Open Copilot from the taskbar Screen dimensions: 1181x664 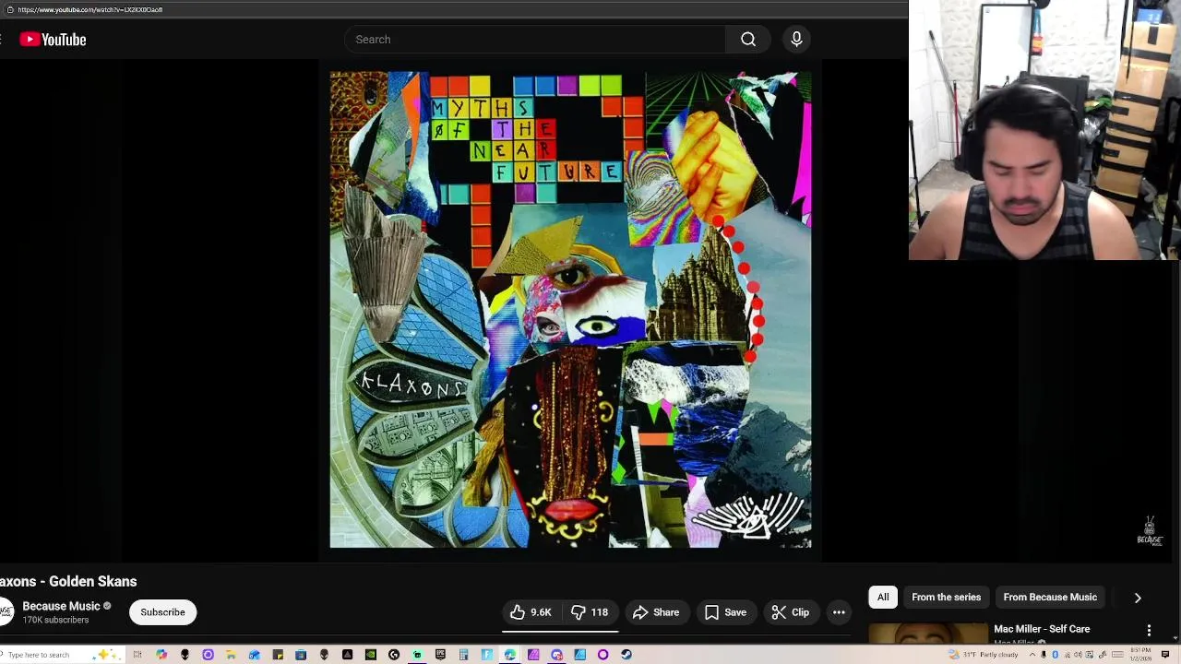coord(161,655)
